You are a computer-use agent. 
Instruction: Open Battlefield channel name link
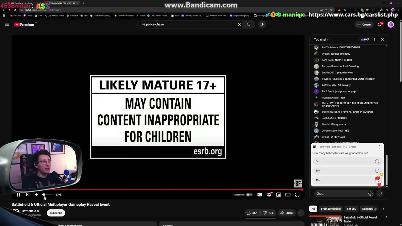point(29,211)
